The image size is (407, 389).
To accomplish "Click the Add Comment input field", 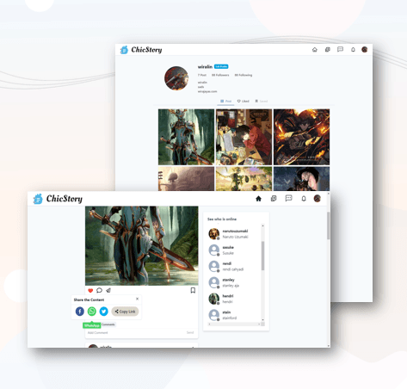I will point(135,333).
